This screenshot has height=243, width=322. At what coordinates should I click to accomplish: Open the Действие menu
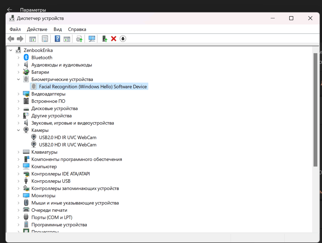37,29
